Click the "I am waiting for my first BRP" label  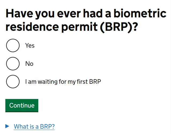(63, 82)
